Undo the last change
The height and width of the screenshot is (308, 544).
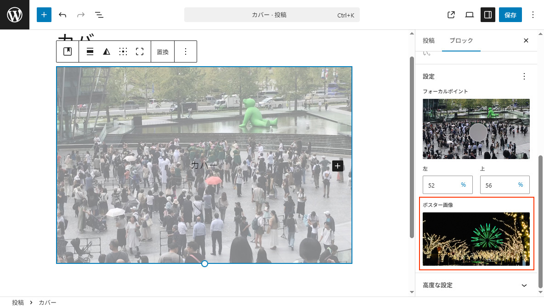point(62,15)
